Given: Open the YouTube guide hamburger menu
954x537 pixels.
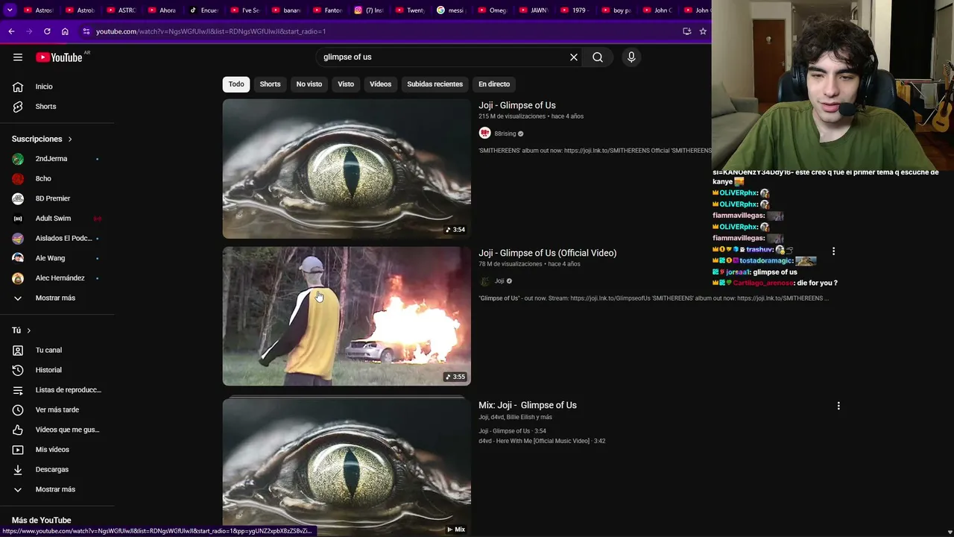Looking at the screenshot, I should pos(18,57).
